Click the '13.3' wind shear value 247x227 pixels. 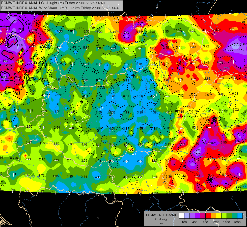click(7, 29)
